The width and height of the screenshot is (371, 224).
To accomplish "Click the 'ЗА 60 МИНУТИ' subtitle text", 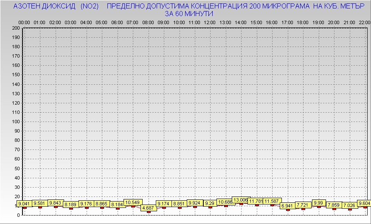I will 188,14.
